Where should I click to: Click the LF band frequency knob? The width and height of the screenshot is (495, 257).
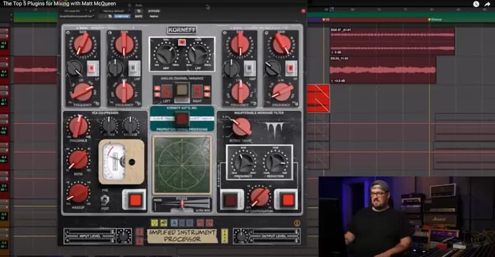pyautogui.click(x=82, y=92)
